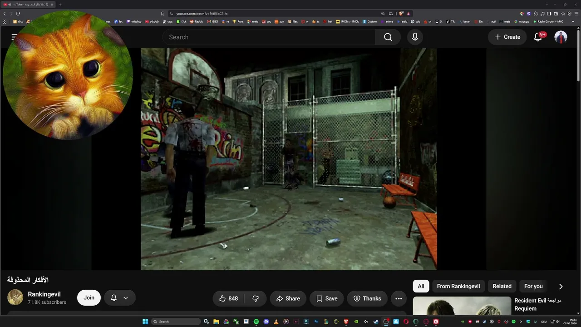The height and width of the screenshot is (327, 581).
Task: Open the Resident Evil Requiem recommended thumbnail
Action: point(462,306)
